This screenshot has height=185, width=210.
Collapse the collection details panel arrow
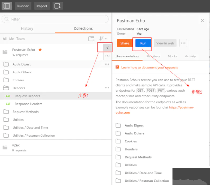[107, 48]
